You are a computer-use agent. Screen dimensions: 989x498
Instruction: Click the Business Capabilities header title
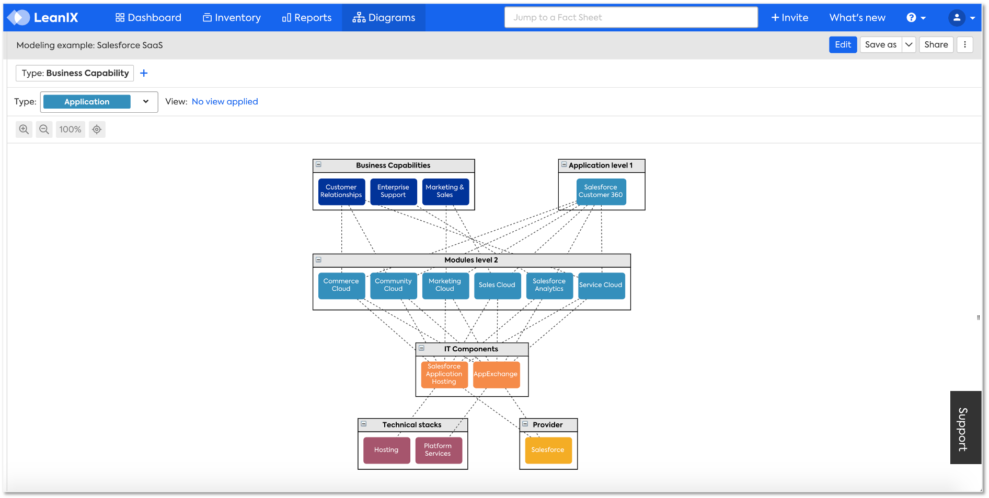click(393, 165)
